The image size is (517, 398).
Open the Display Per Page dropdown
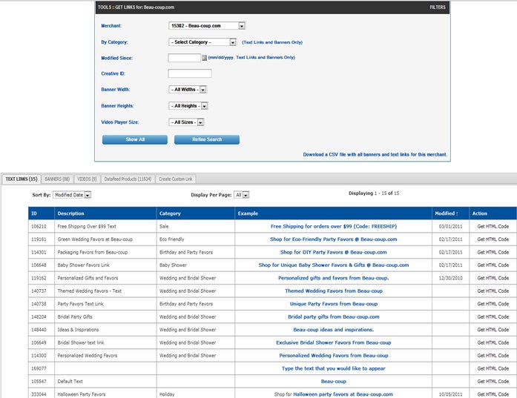(241, 195)
